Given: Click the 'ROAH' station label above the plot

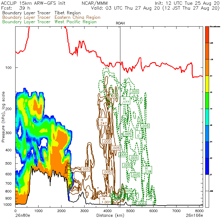Looking at the screenshot, I should [120, 23].
